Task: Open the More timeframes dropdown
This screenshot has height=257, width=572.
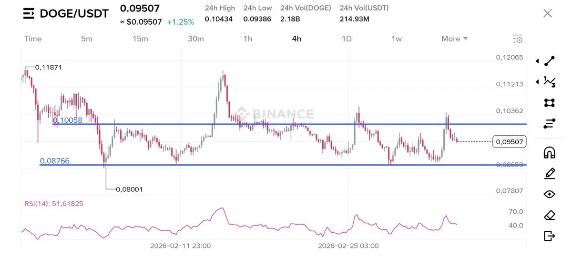Action: click(x=455, y=39)
